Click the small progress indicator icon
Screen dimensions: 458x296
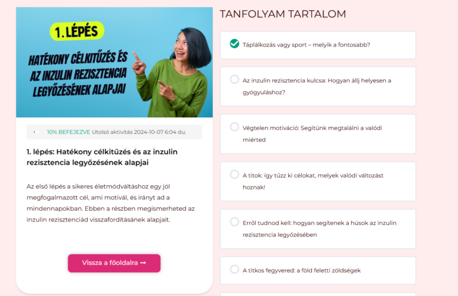pyautogui.click(x=36, y=132)
